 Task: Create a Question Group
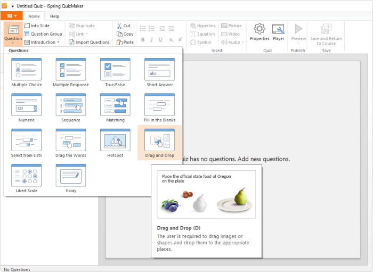click(x=43, y=34)
